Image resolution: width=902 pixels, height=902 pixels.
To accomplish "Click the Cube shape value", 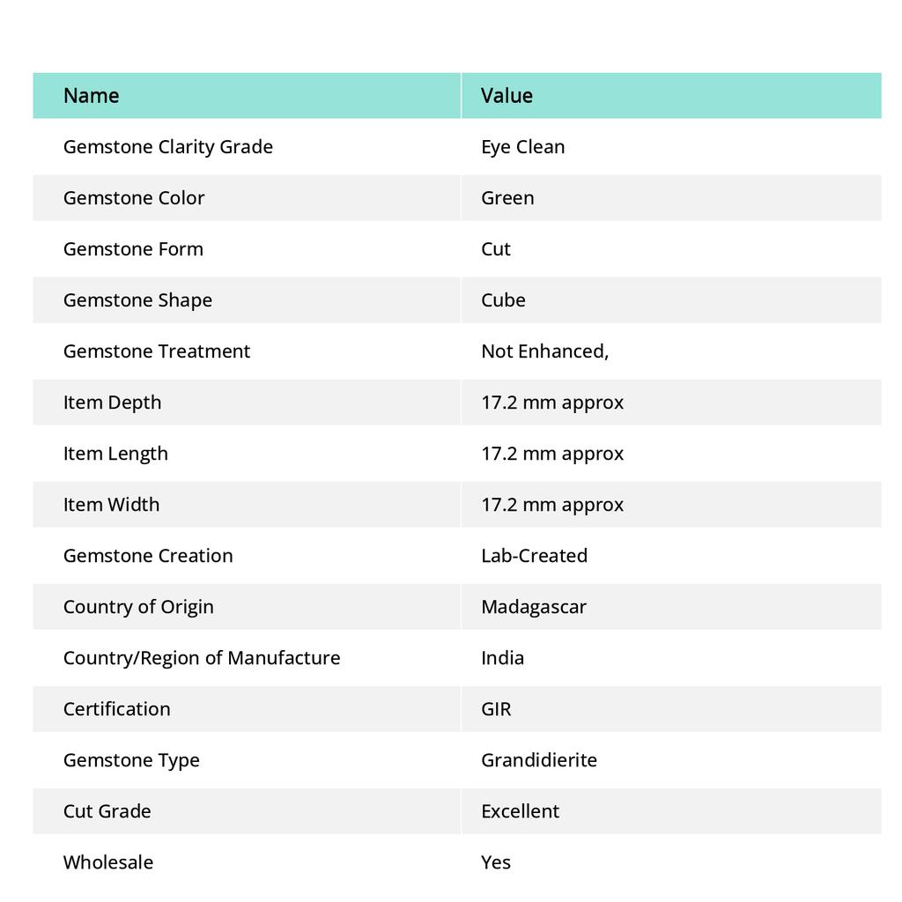I will tap(503, 299).
